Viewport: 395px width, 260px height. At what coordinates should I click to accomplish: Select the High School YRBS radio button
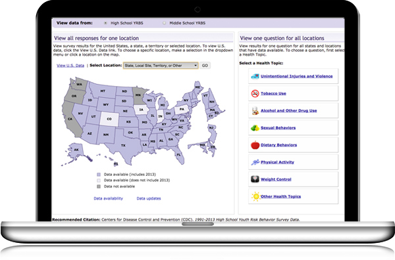click(105, 23)
